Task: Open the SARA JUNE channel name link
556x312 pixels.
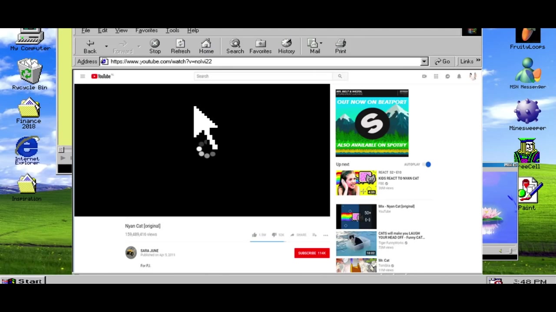Action: coord(149,250)
